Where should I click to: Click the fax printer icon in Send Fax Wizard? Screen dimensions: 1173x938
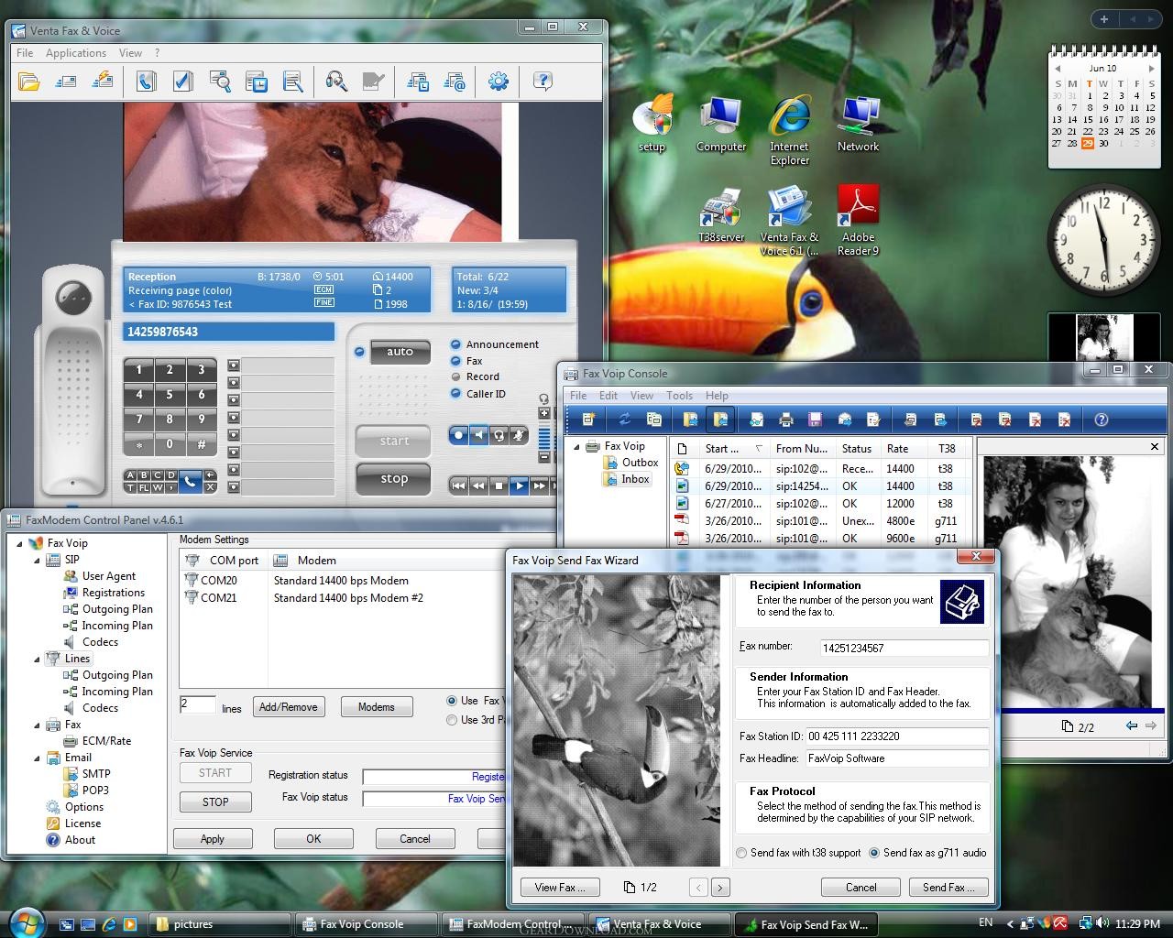[x=962, y=602]
